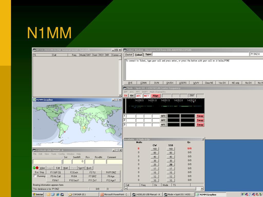Click the Available window right scroll arrow

[x=202, y=189]
